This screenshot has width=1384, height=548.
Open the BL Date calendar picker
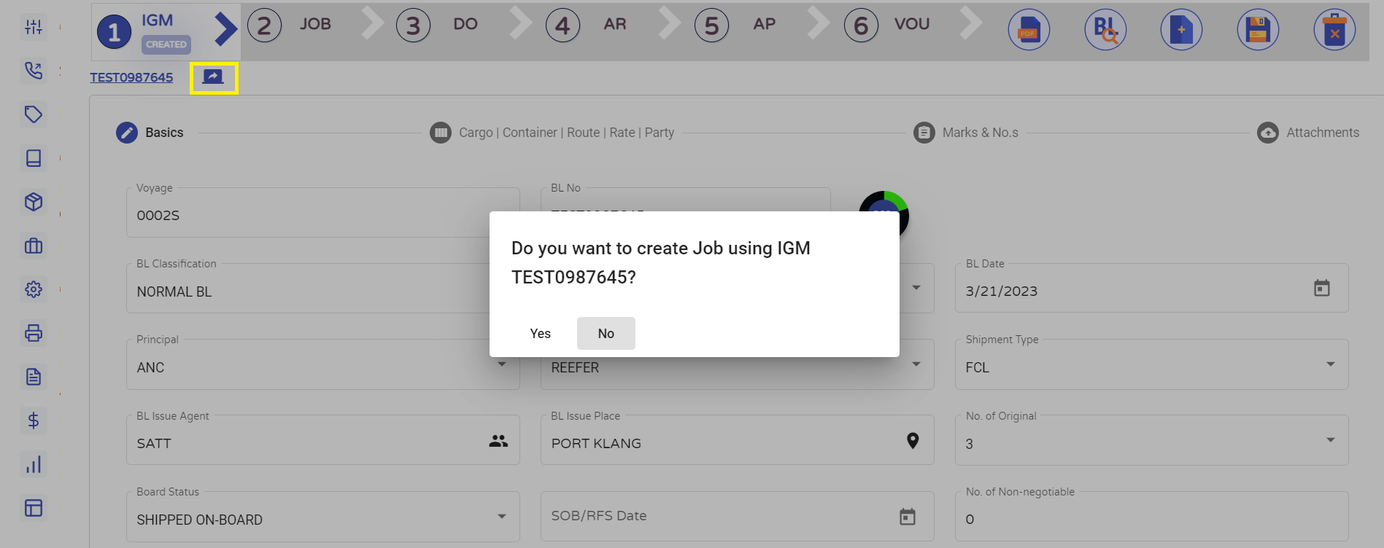pos(1321,288)
